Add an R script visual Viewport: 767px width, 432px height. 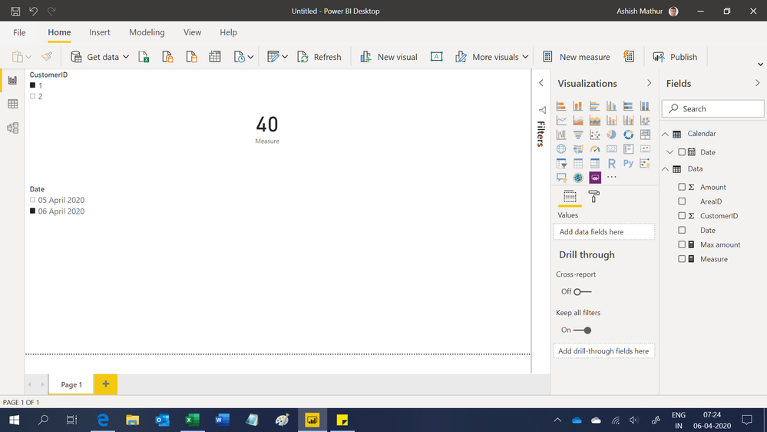pyautogui.click(x=611, y=163)
